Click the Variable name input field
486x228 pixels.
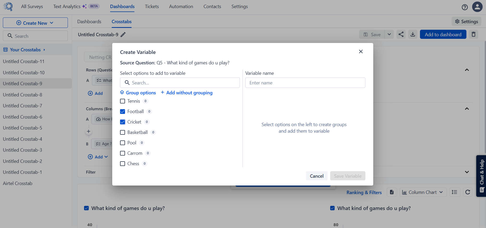point(305,83)
